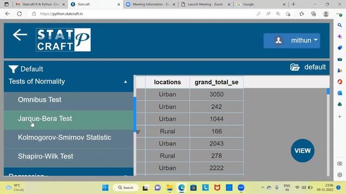
Task: Open Microsoft Edge from taskbar
Action: 182,188
